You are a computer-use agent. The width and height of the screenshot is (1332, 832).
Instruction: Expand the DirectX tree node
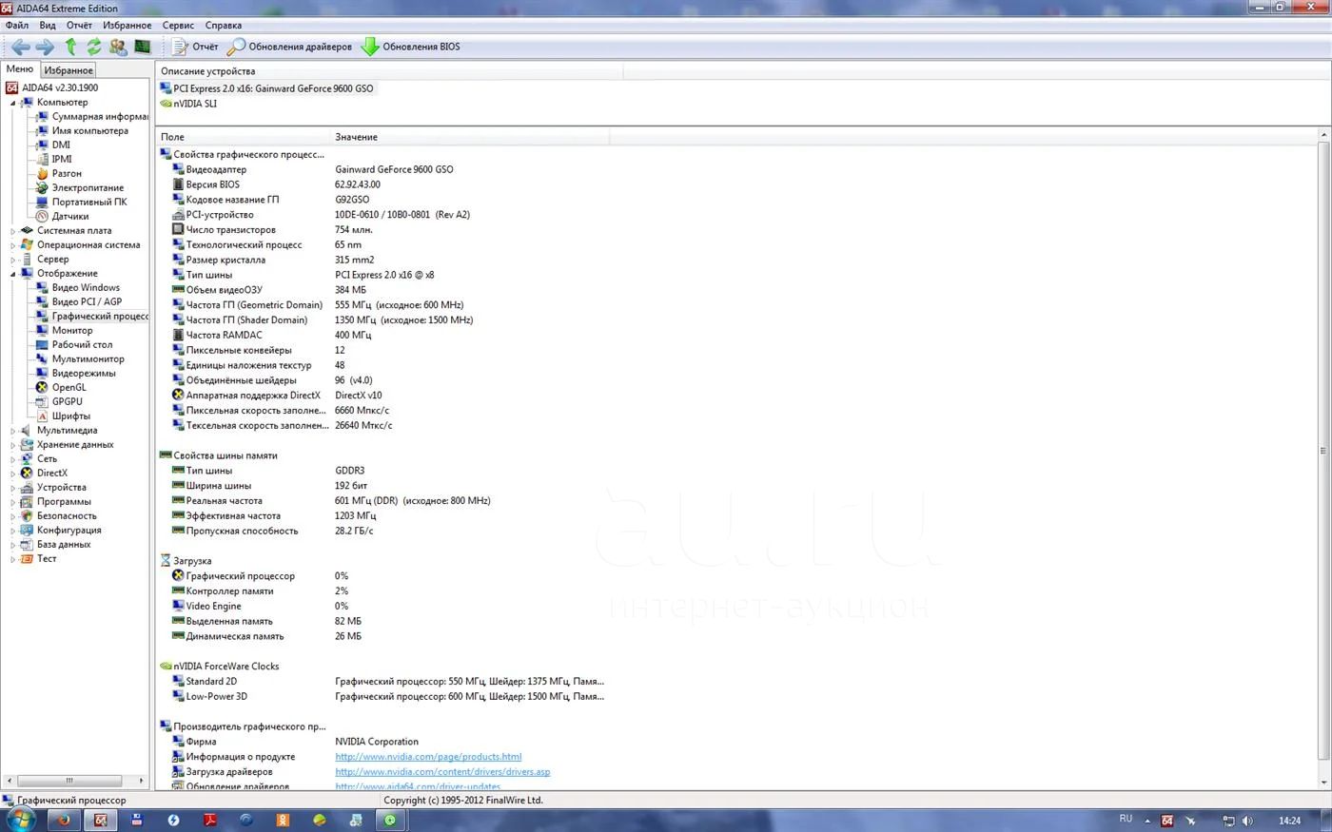click(x=13, y=474)
